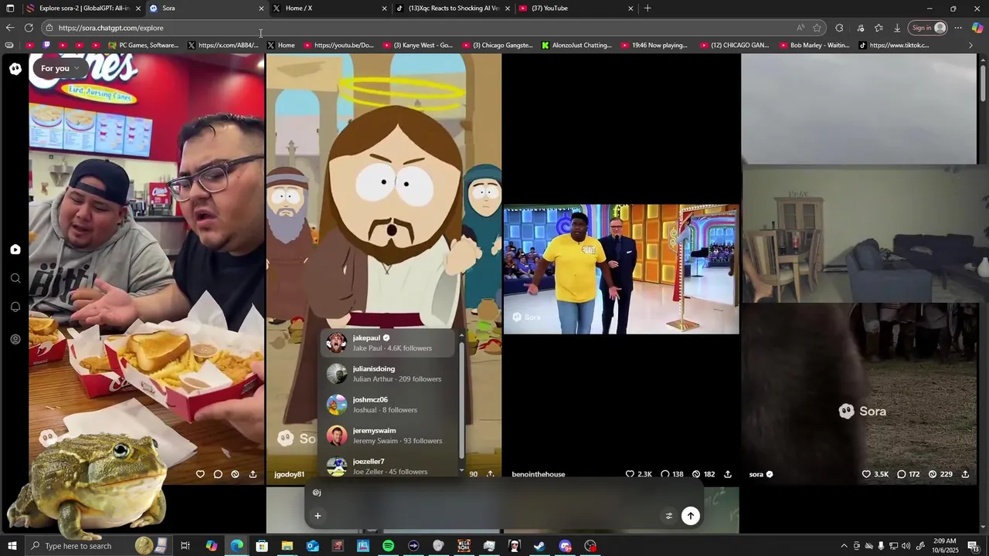Bookmark page with star icon
Image resolution: width=989 pixels, height=556 pixels.
[817, 28]
